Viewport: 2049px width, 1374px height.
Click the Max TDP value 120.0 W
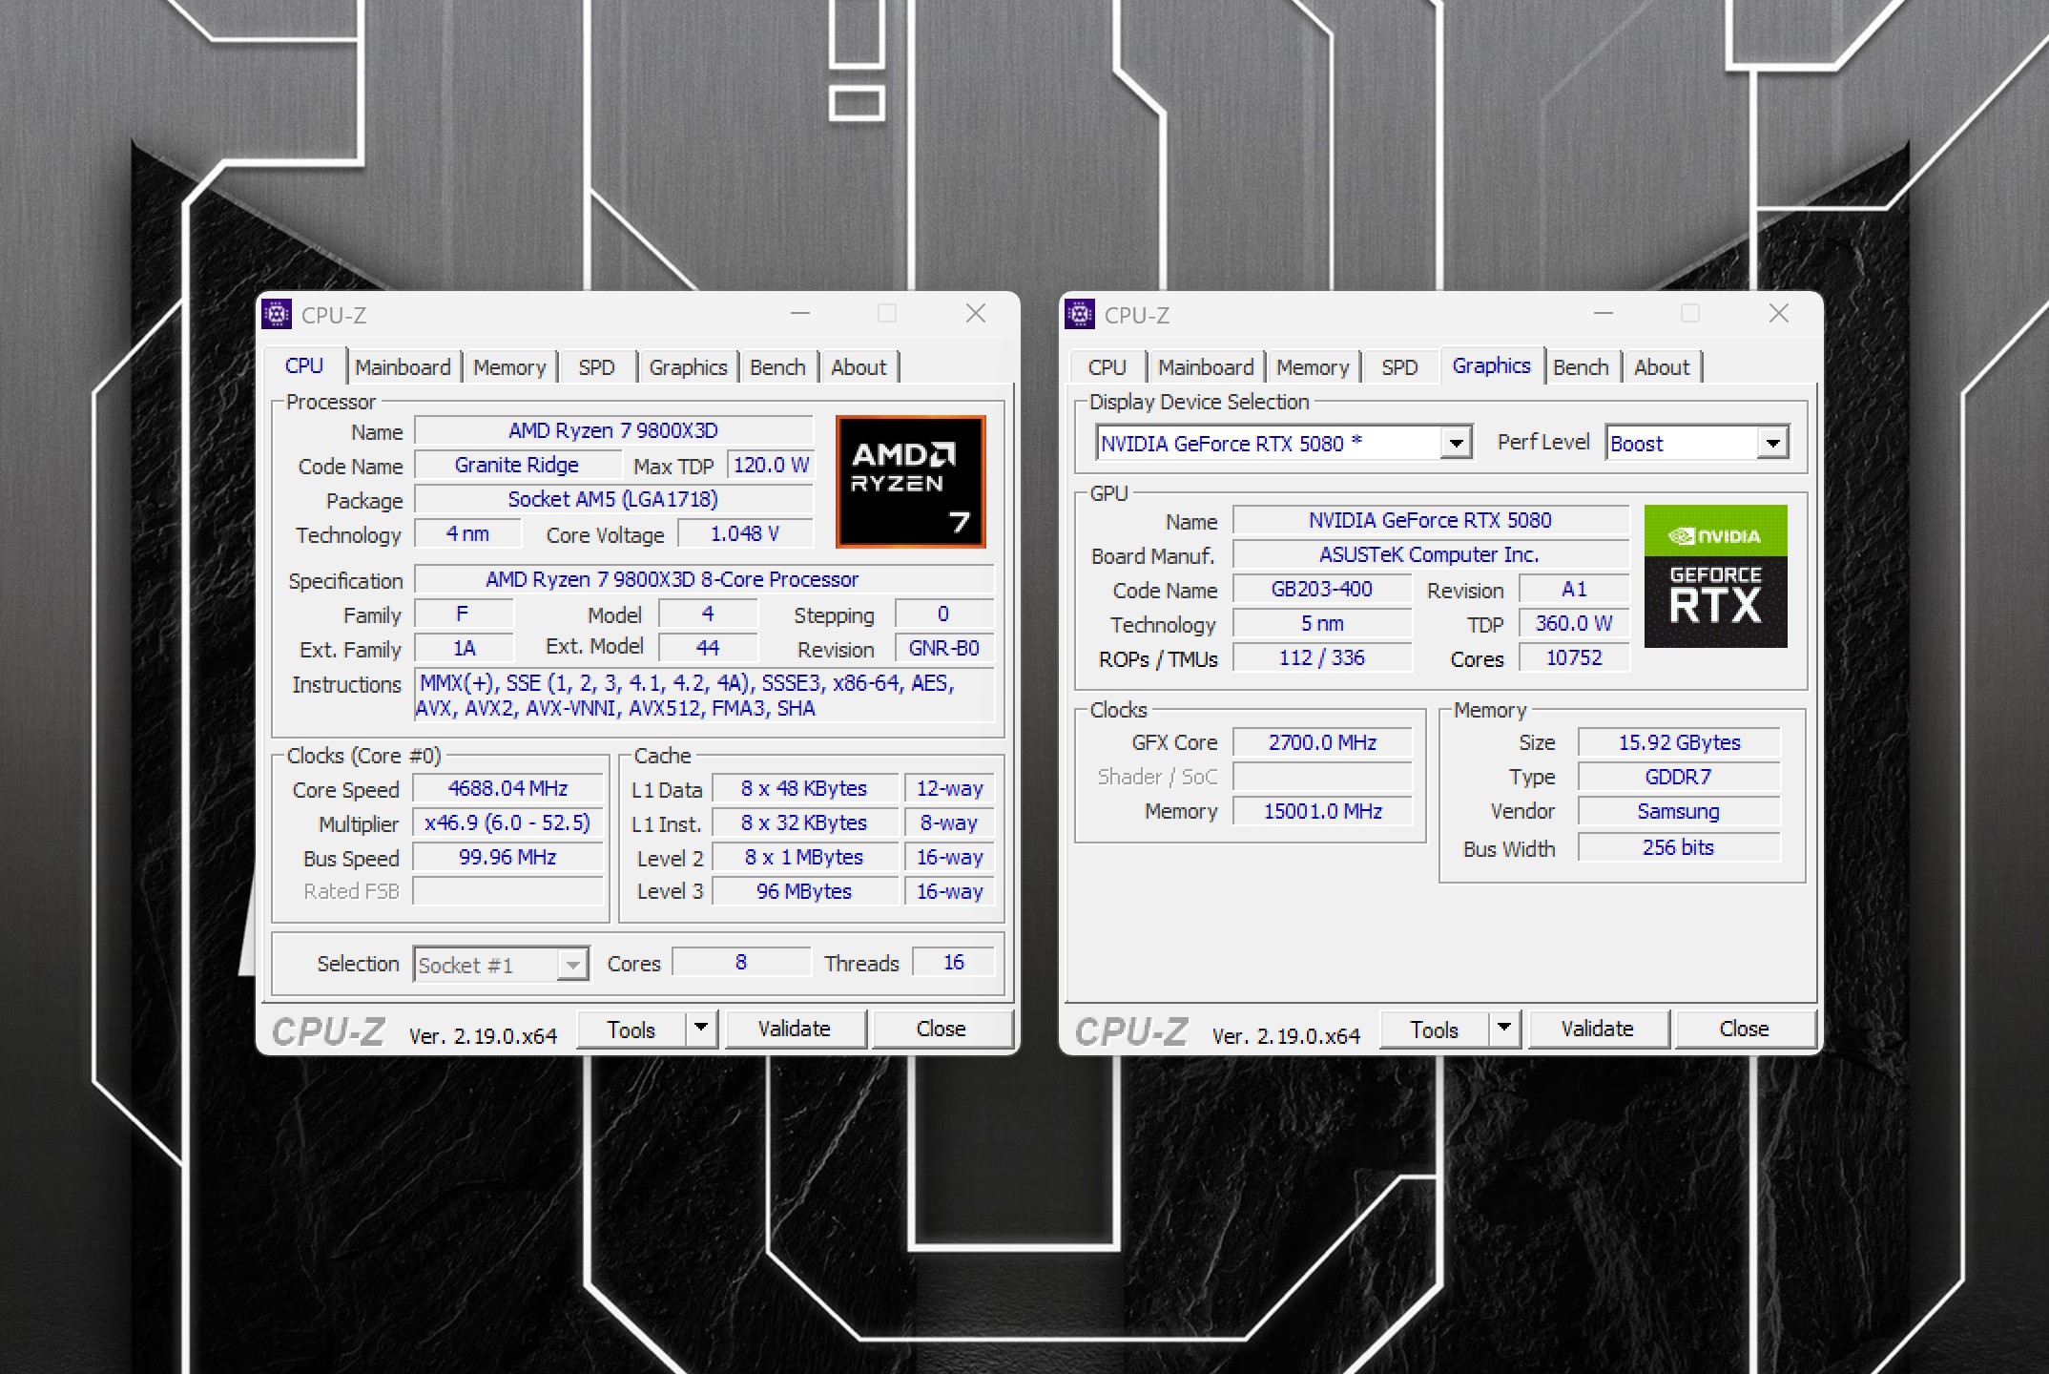771,466
